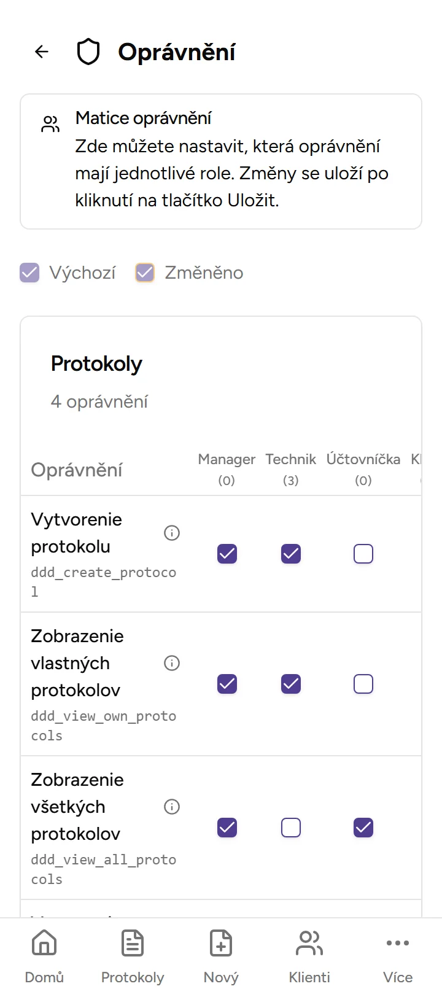The image size is (442, 997).
Task: Go back using the arrow button
Action: pos(41,52)
